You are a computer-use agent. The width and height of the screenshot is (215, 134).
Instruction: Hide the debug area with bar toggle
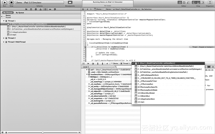[x=83, y=63]
